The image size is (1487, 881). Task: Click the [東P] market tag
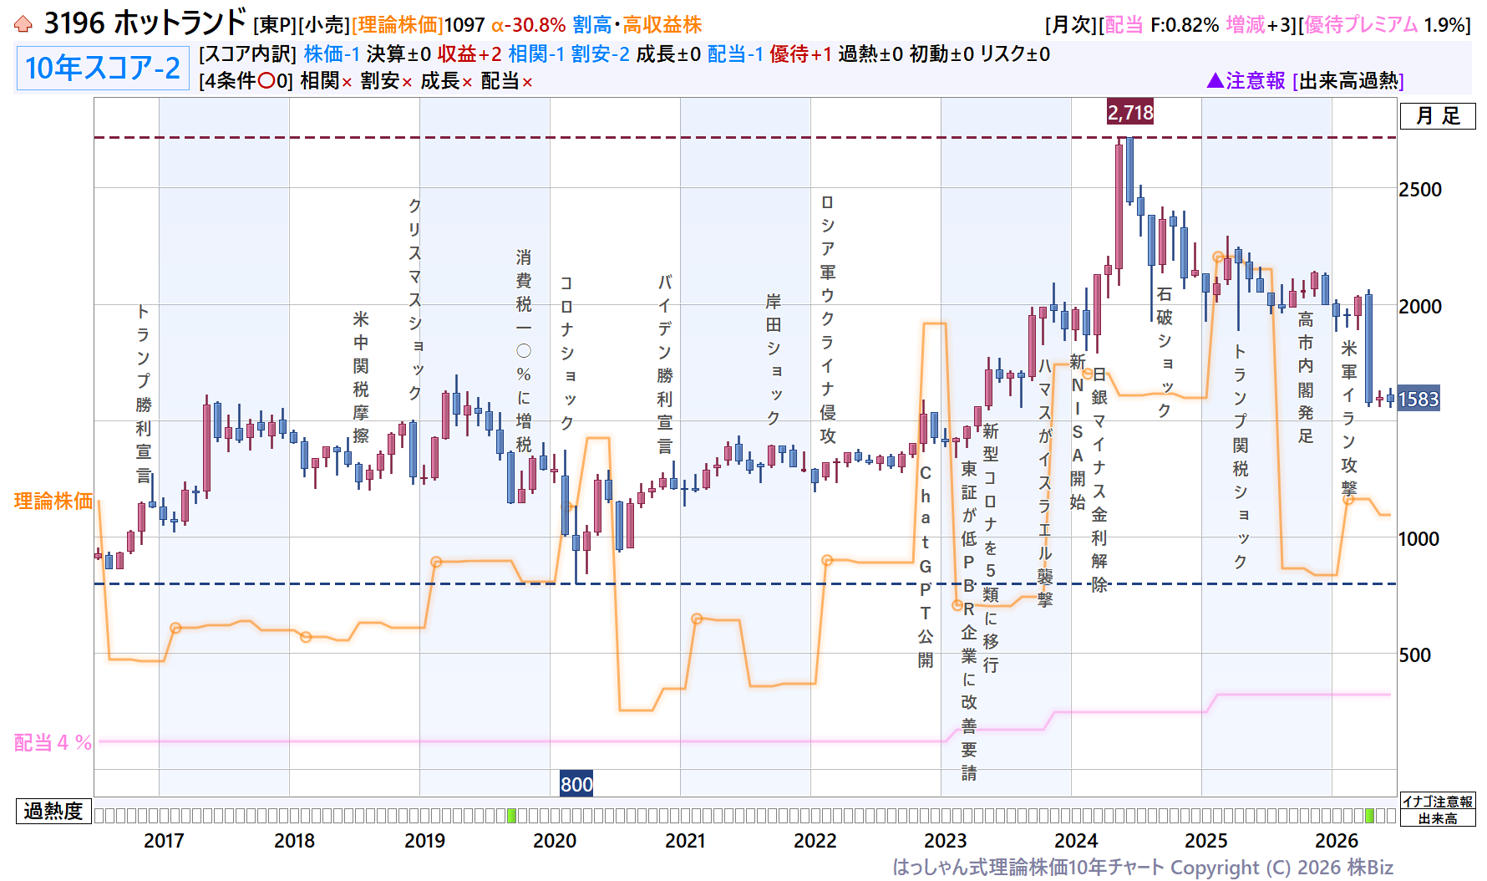click(x=275, y=25)
